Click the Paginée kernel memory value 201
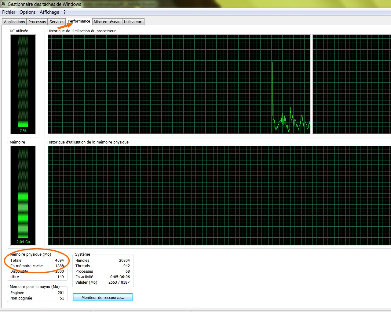 [x=61, y=293]
